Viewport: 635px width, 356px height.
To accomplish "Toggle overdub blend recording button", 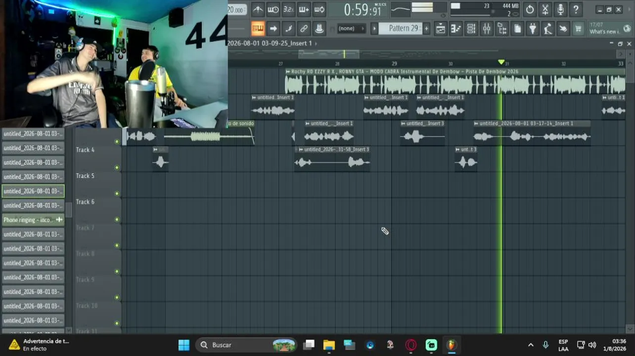I will pos(304,9).
